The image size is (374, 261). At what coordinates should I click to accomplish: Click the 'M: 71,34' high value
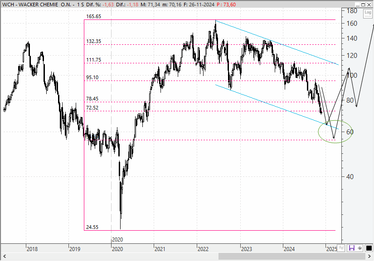pyautogui.click(x=150, y=5)
